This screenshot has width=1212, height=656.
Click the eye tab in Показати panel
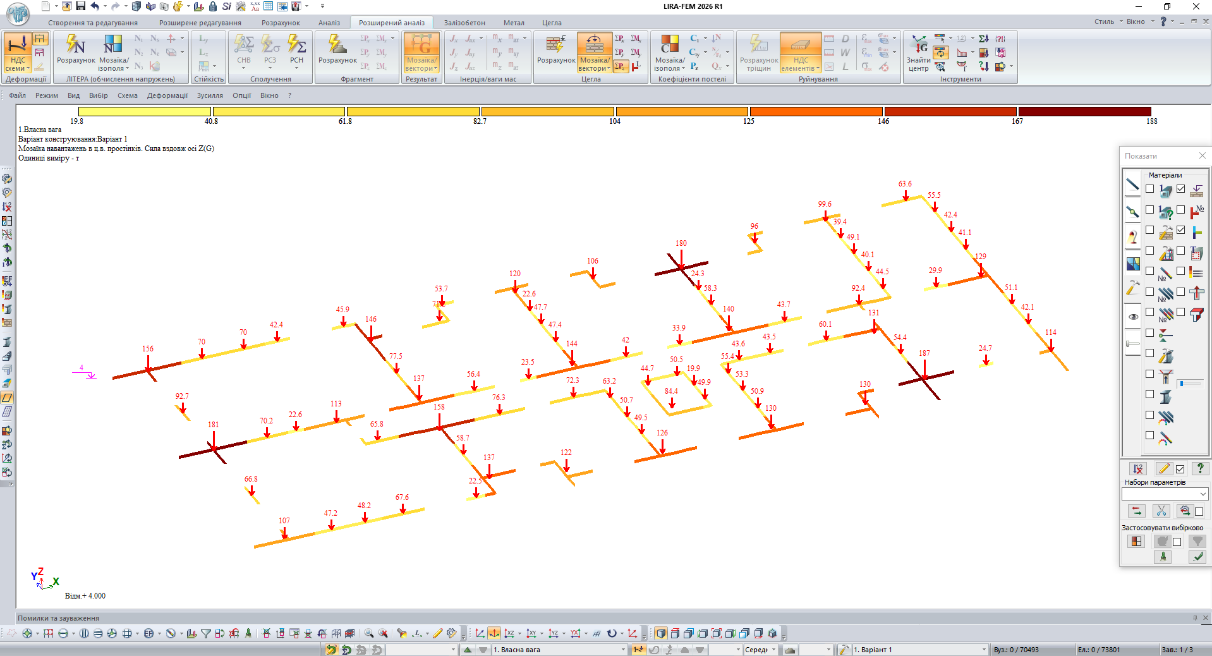1132,317
